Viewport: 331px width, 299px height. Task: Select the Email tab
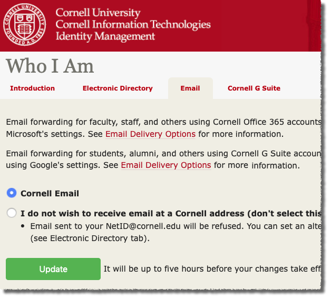click(x=190, y=88)
